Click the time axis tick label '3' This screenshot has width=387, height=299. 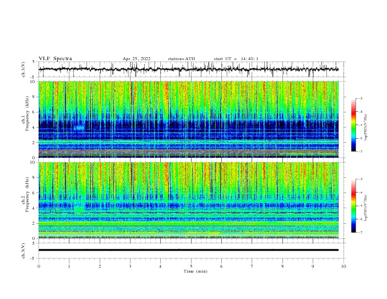[130, 266]
